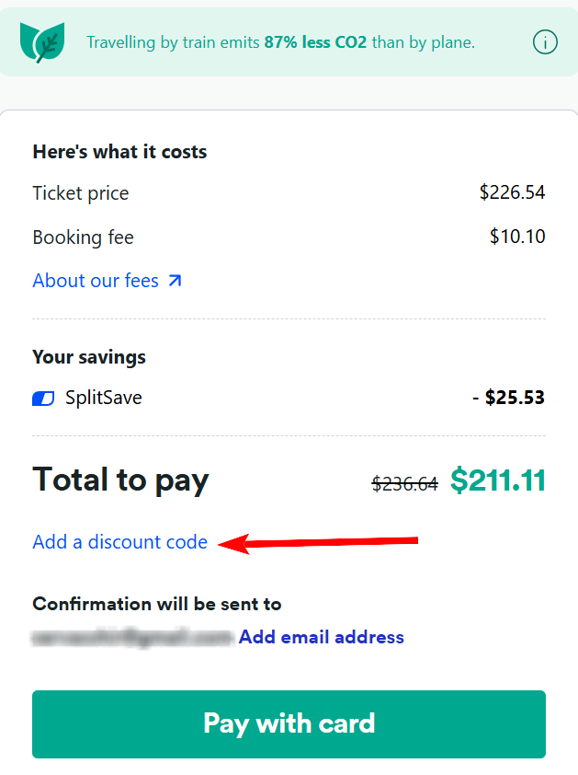Viewport: 578px width, 775px height.
Task: Click the strikethrough price $236.64
Action: [x=404, y=482]
